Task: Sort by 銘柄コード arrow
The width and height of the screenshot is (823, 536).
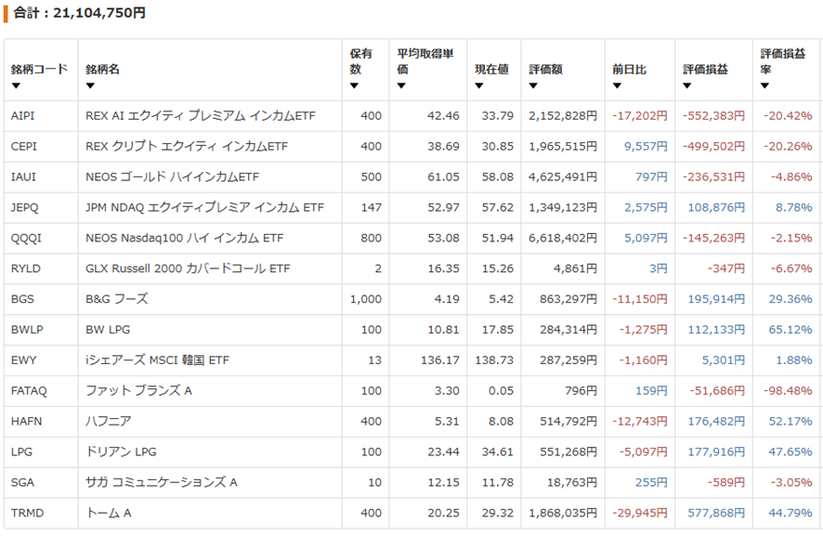Action: [16, 85]
